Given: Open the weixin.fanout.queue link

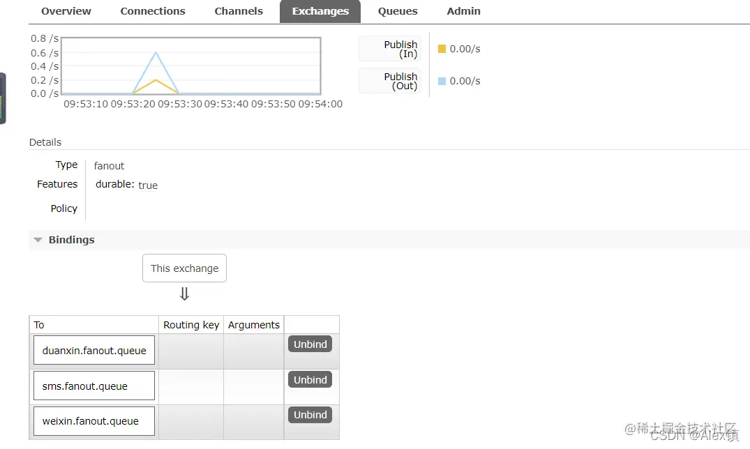Looking at the screenshot, I should point(91,421).
